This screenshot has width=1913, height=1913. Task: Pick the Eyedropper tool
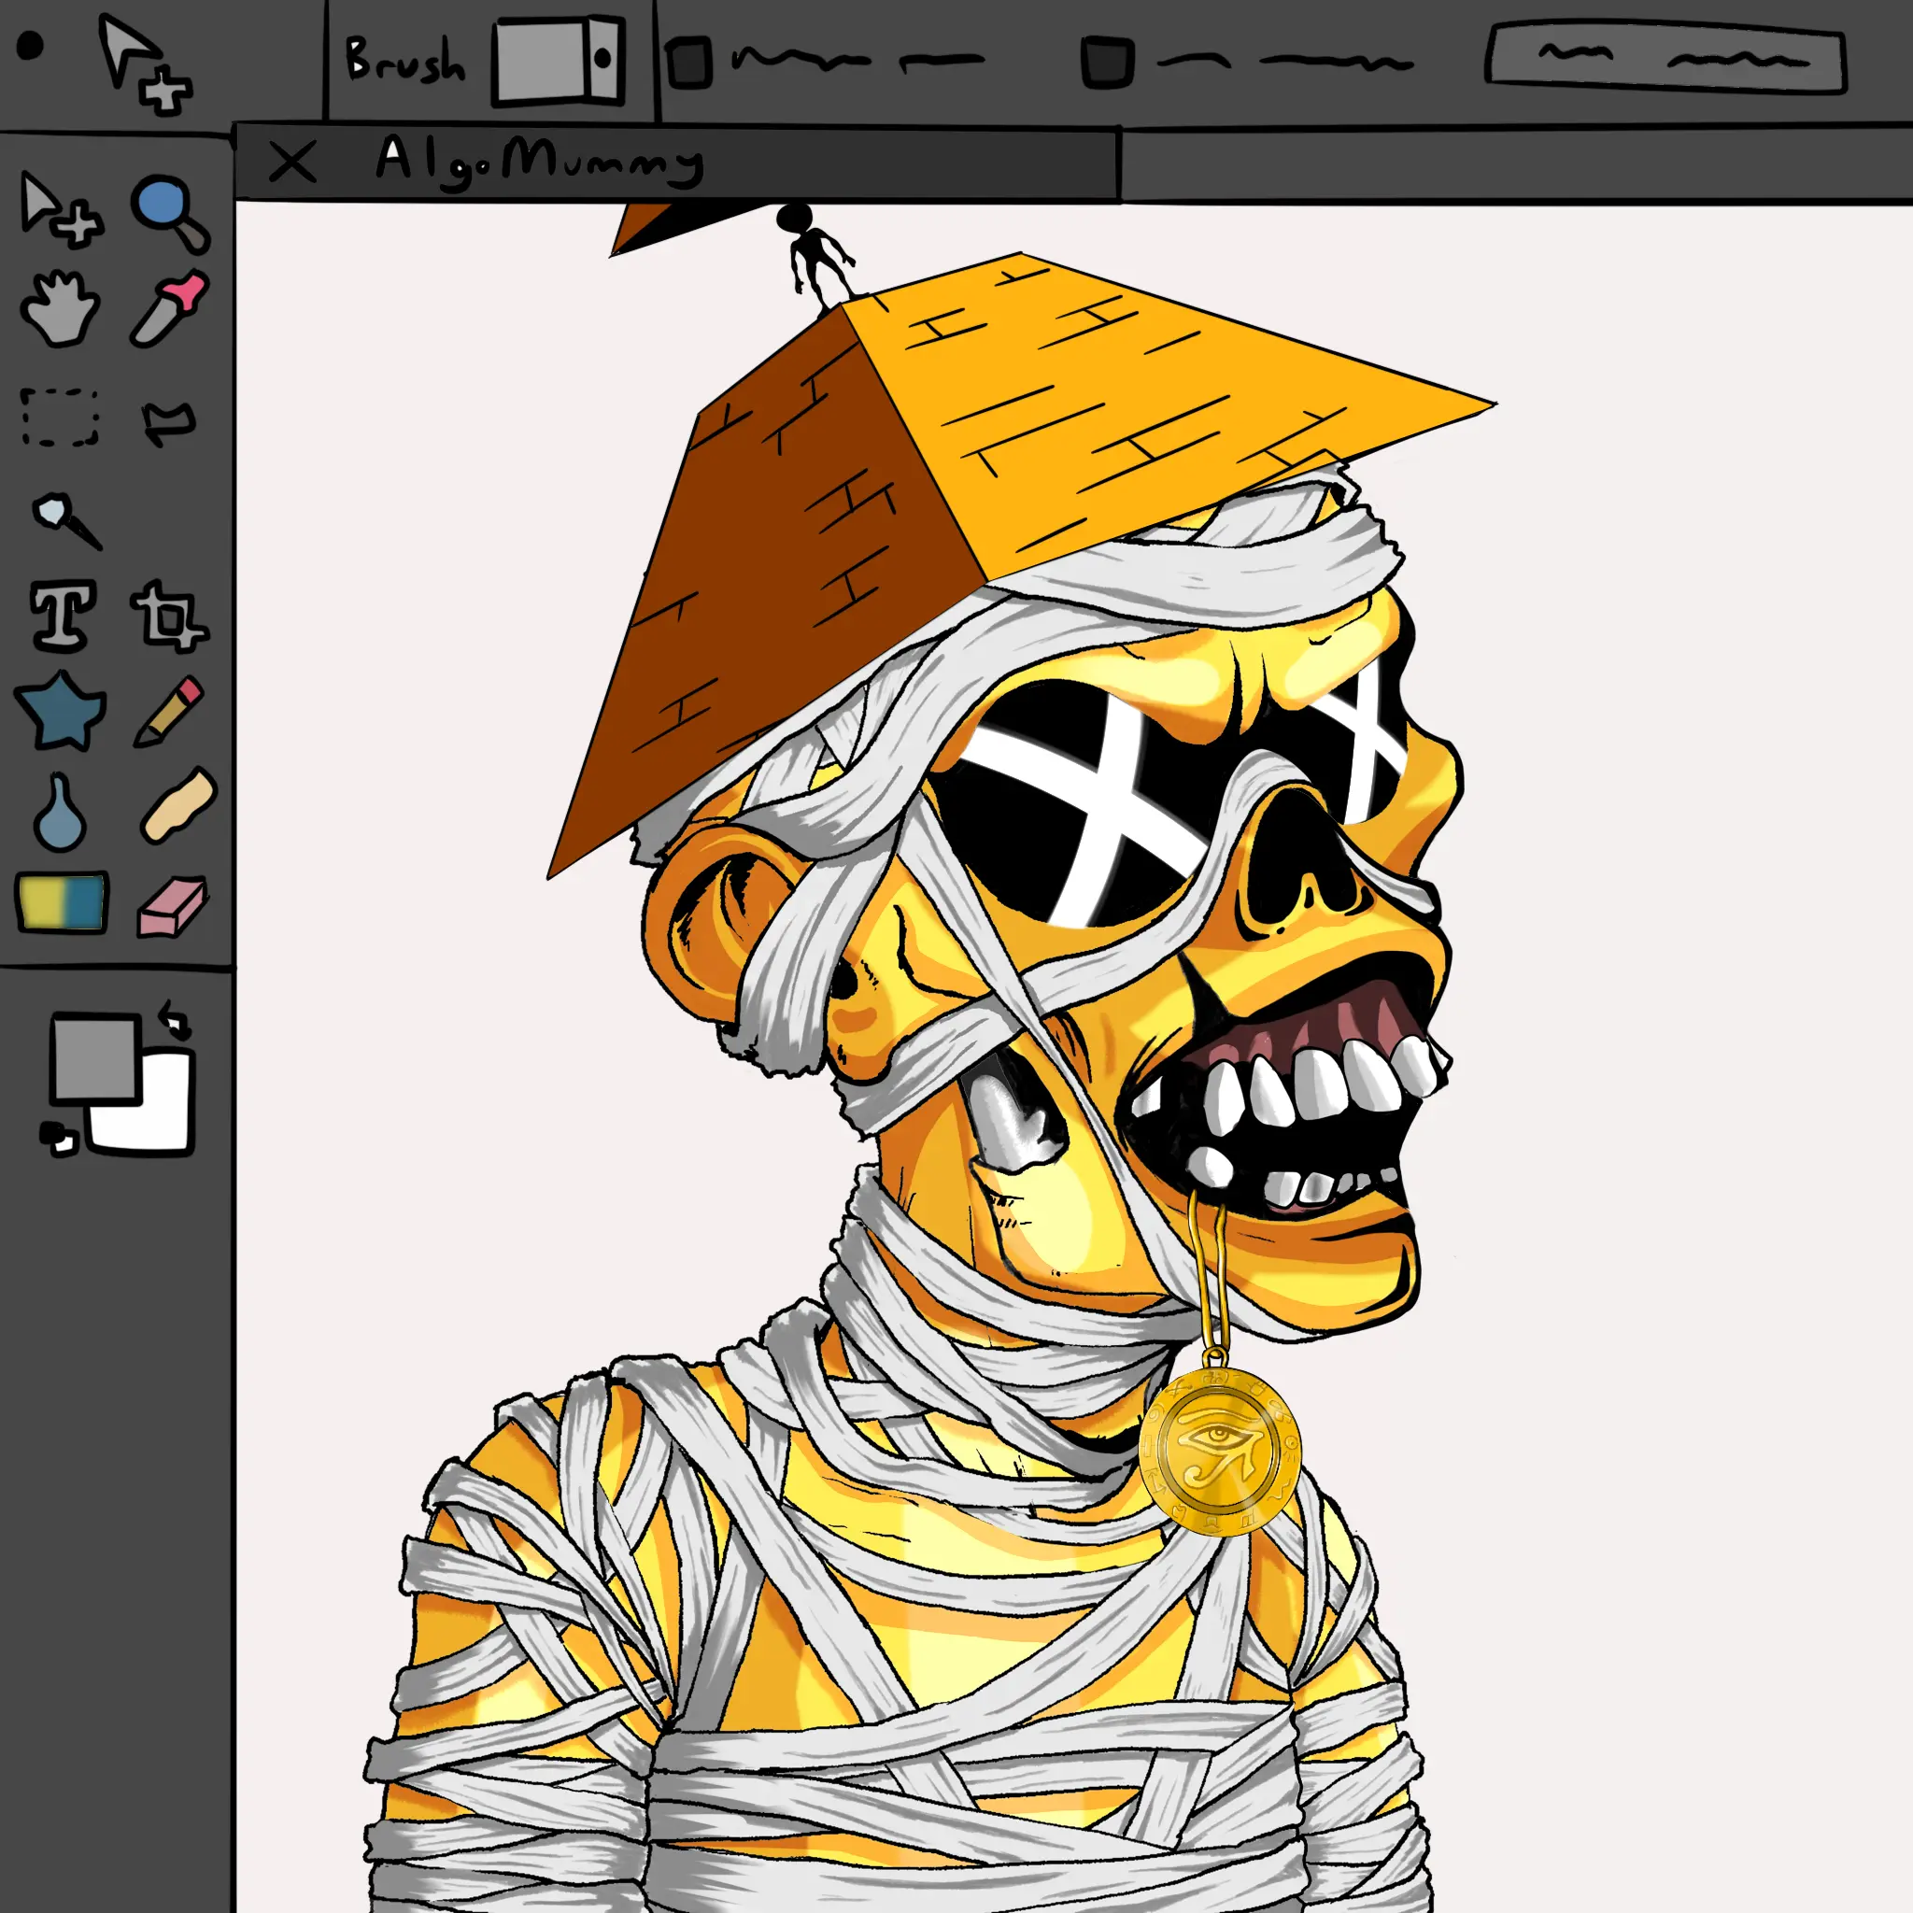coord(170,308)
